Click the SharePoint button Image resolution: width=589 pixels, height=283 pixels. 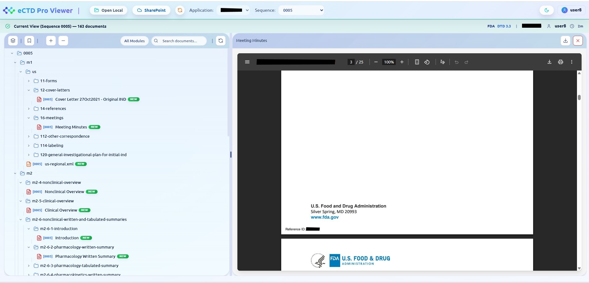151,10
